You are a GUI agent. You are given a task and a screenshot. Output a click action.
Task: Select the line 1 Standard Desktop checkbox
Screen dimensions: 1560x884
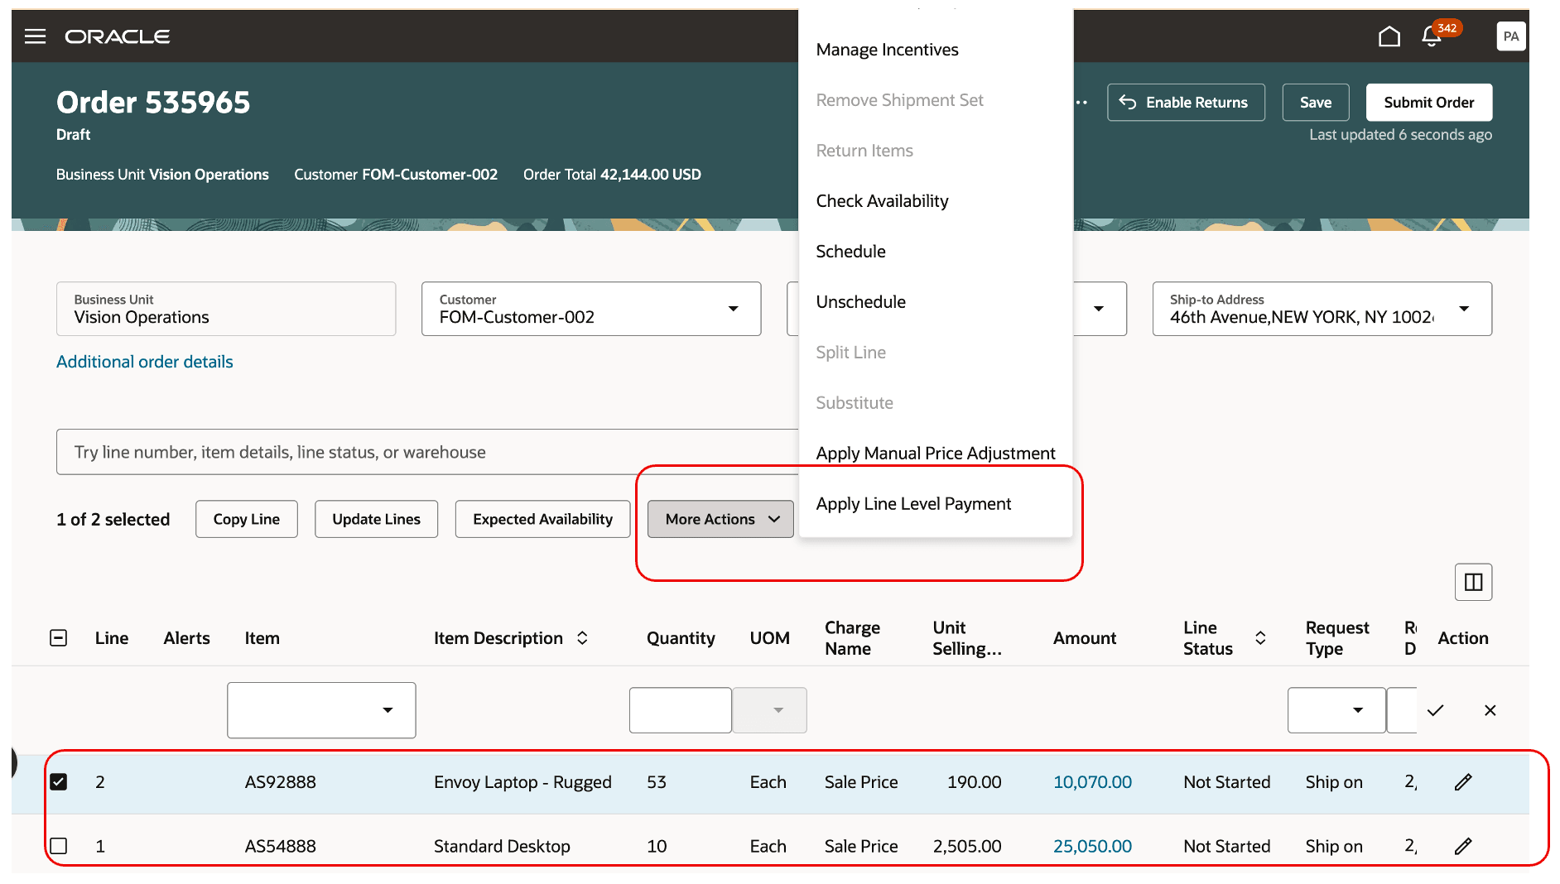pos(59,846)
